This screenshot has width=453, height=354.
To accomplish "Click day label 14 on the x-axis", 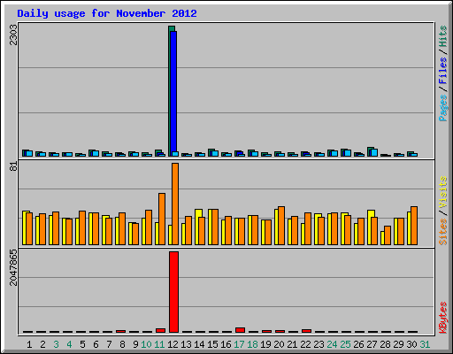I will point(199,344).
